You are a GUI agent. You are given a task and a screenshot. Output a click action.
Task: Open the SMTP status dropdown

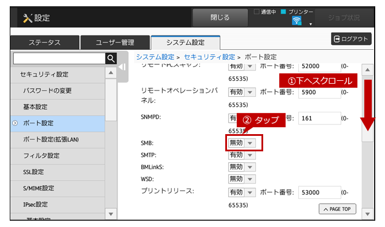[242, 155]
